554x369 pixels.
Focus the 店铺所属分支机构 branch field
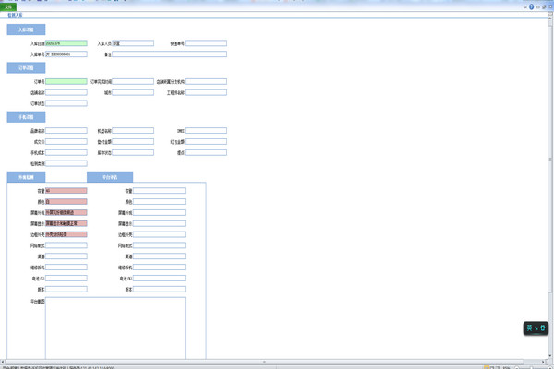pyautogui.click(x=206, y=81)
